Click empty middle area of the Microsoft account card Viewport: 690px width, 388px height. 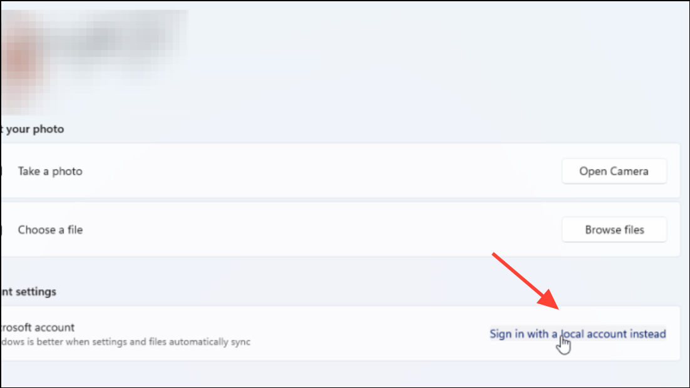(x=369, y=334)
